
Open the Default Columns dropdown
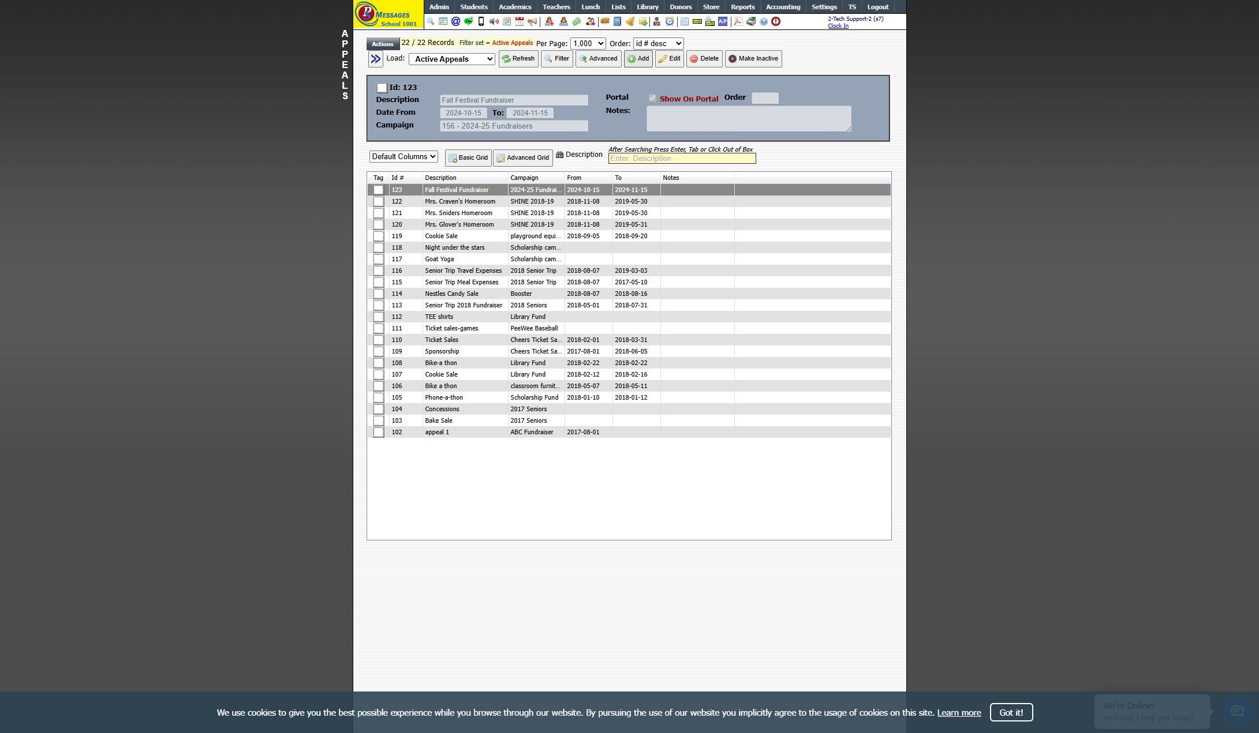coord(404,157)
